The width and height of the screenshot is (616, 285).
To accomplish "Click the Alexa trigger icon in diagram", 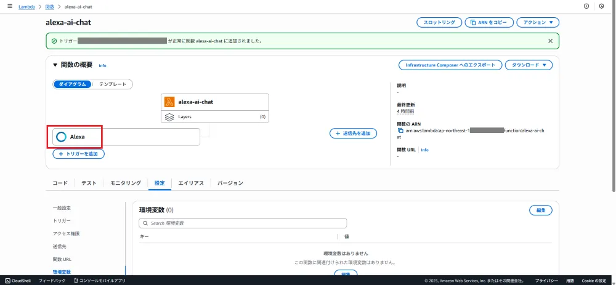I will 61,137.
